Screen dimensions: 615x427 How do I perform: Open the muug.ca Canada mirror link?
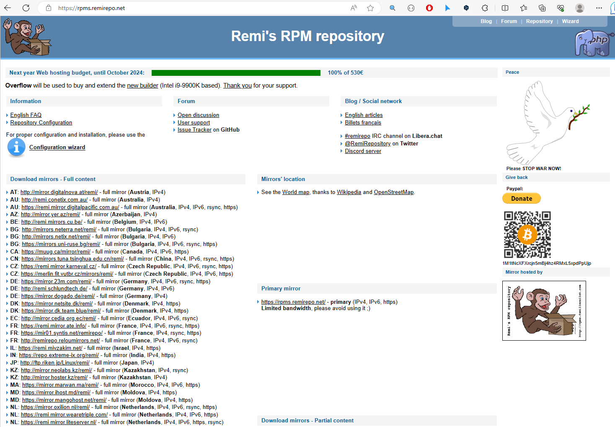click(56, 252)
